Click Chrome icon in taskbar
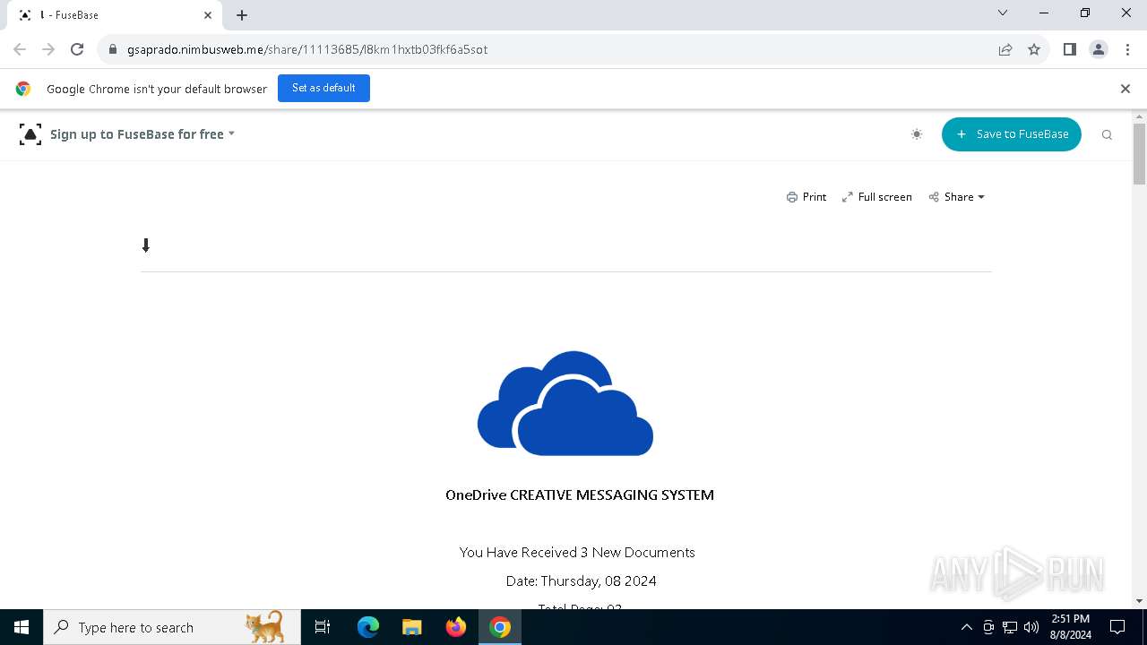Screen dimensions: 1147x645 (500, 627)
